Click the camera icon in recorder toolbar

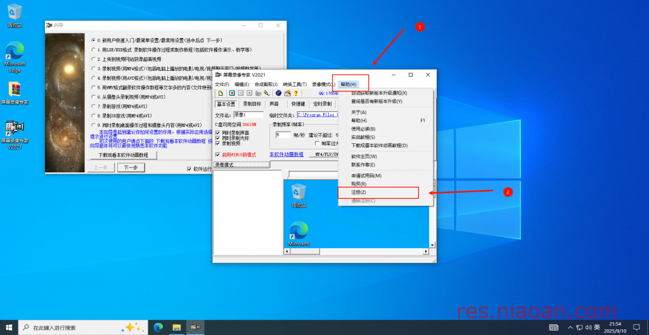259,93
